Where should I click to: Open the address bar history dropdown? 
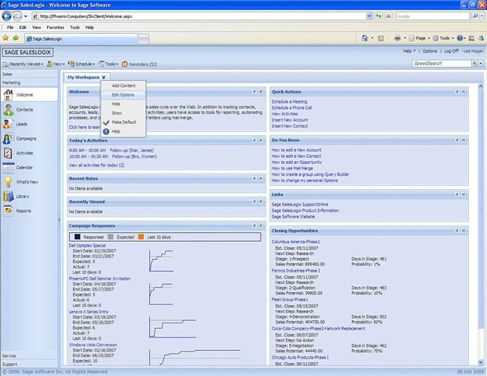click(x=369, y=16)
